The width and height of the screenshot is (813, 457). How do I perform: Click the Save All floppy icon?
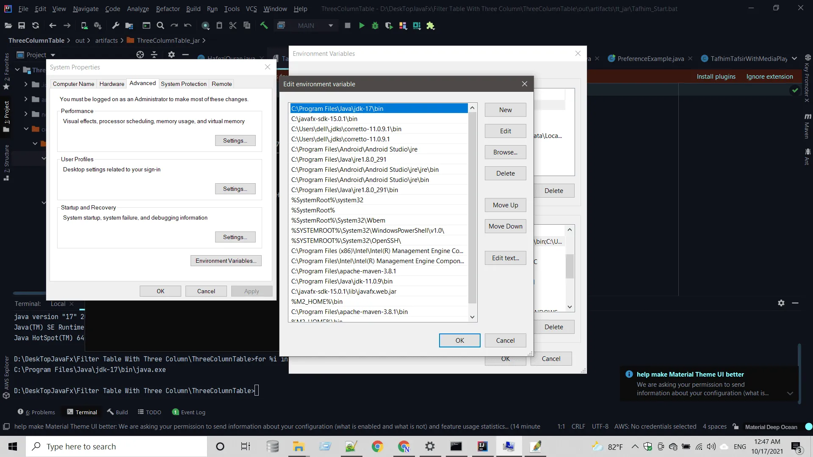click(x=22, y=26)
